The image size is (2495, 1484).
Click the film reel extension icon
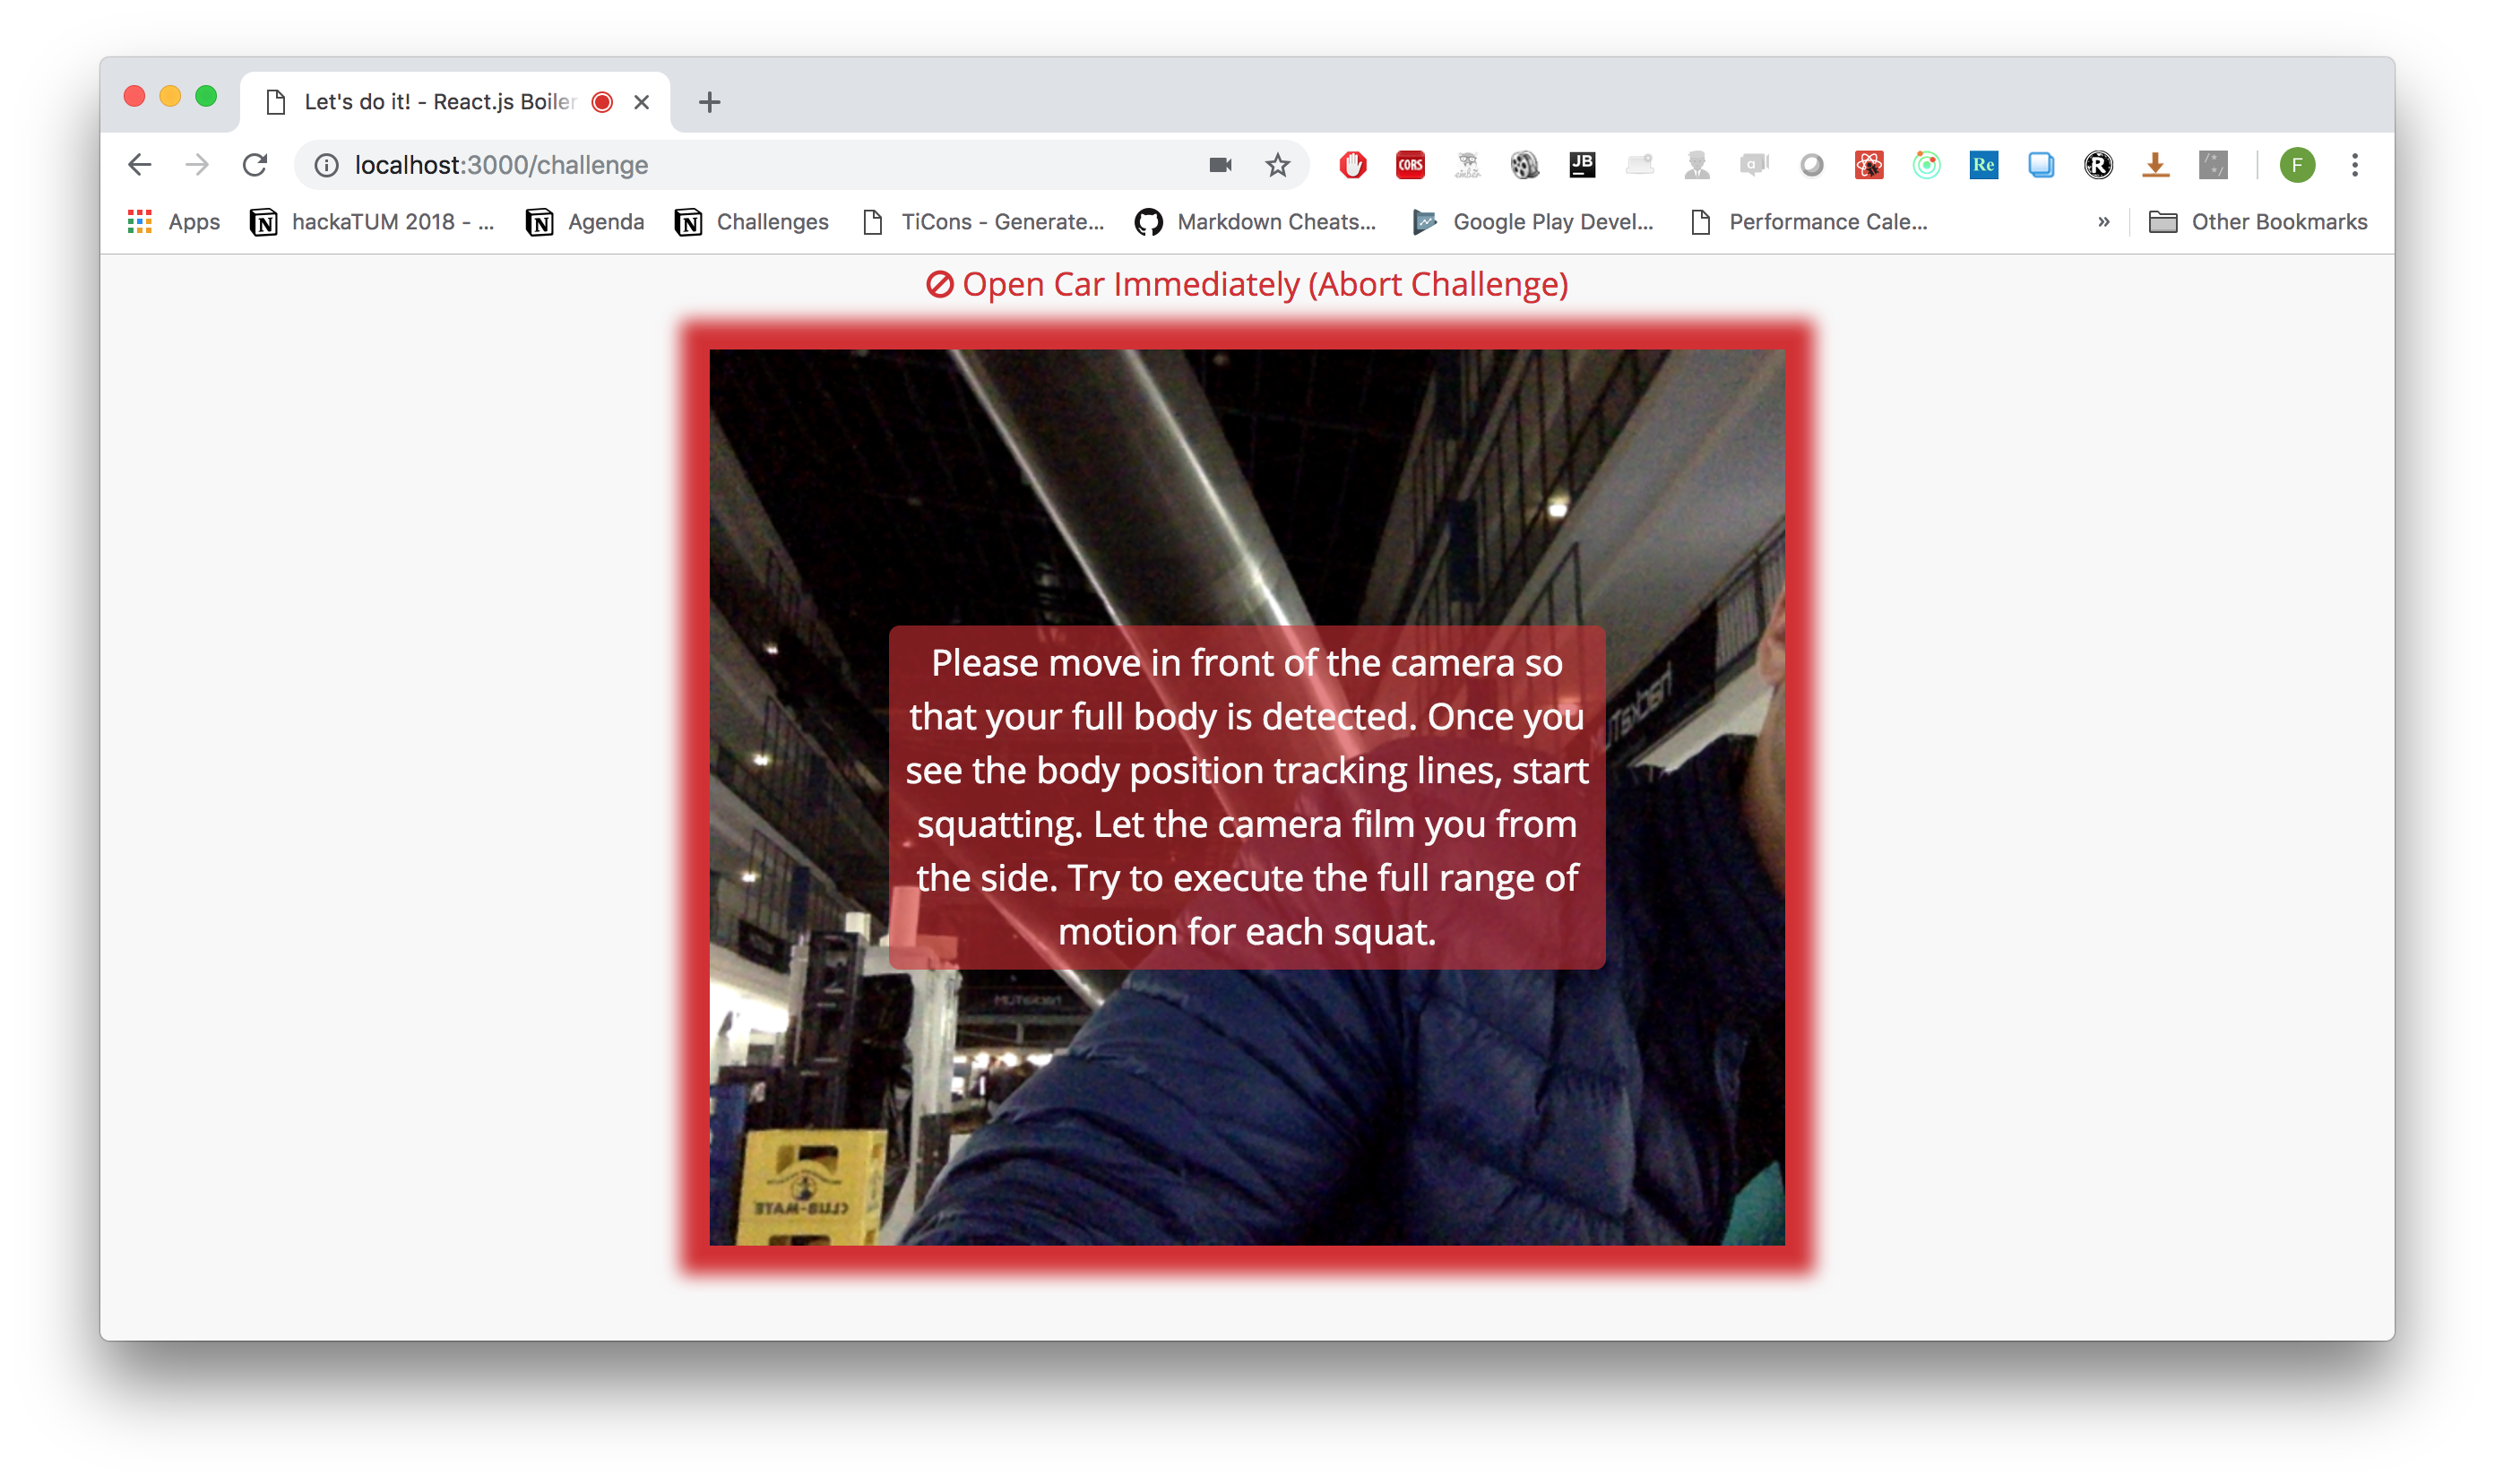[x=1524, y=165]
